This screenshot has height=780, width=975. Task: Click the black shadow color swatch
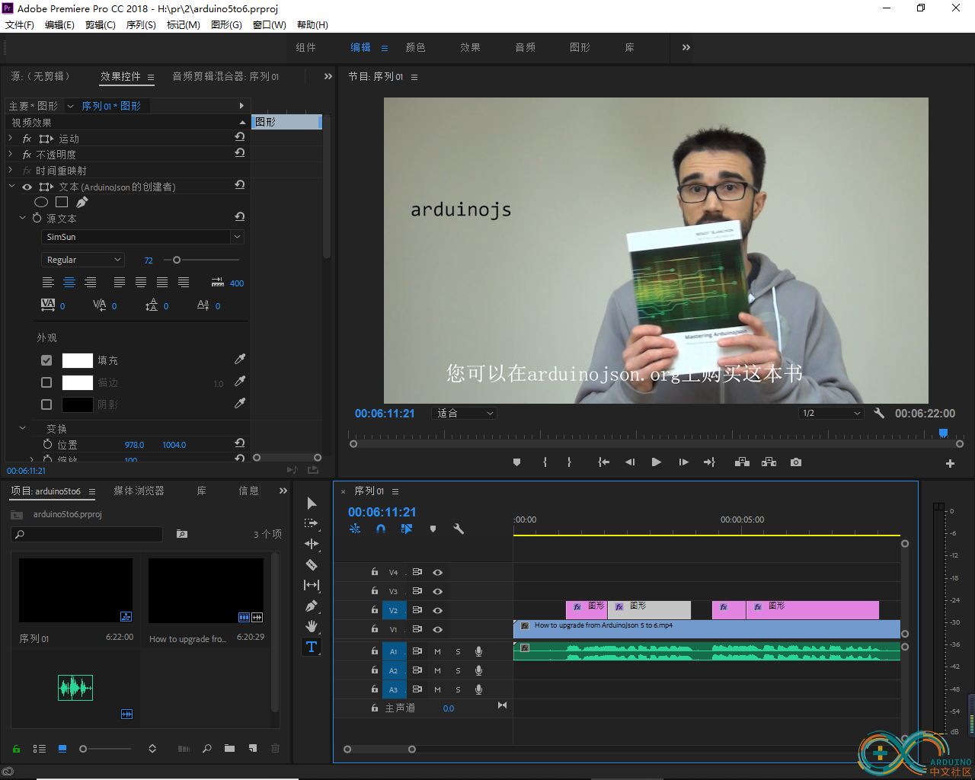[77, 404]
